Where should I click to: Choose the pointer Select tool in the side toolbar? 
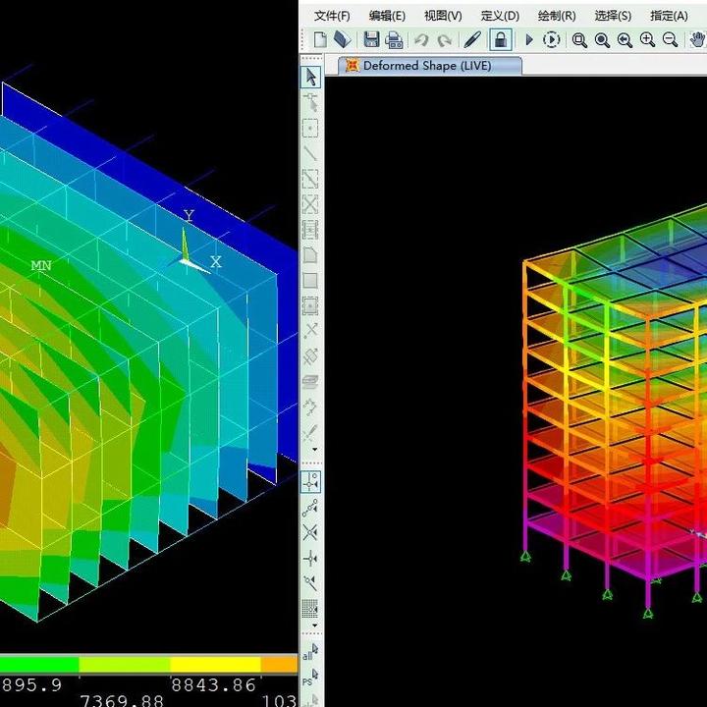310,77
